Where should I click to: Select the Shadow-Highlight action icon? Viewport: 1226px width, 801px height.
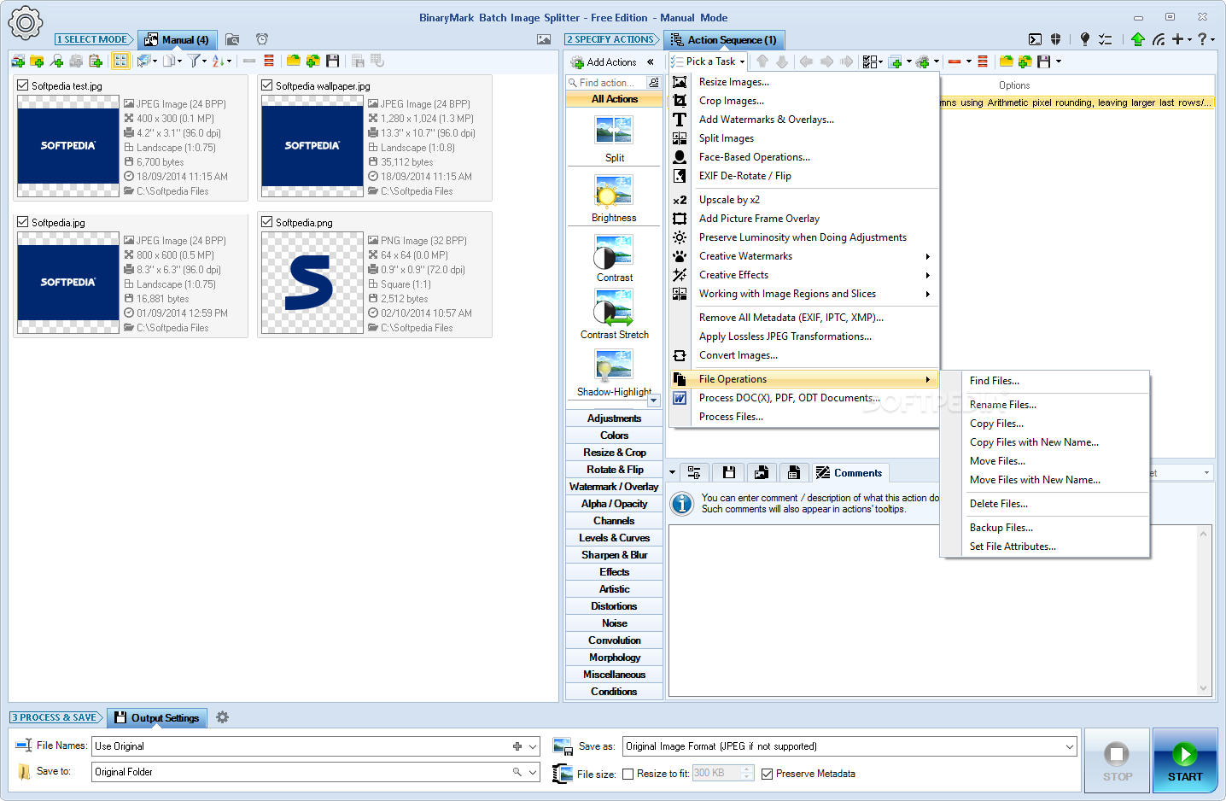(x=614, y=366)
